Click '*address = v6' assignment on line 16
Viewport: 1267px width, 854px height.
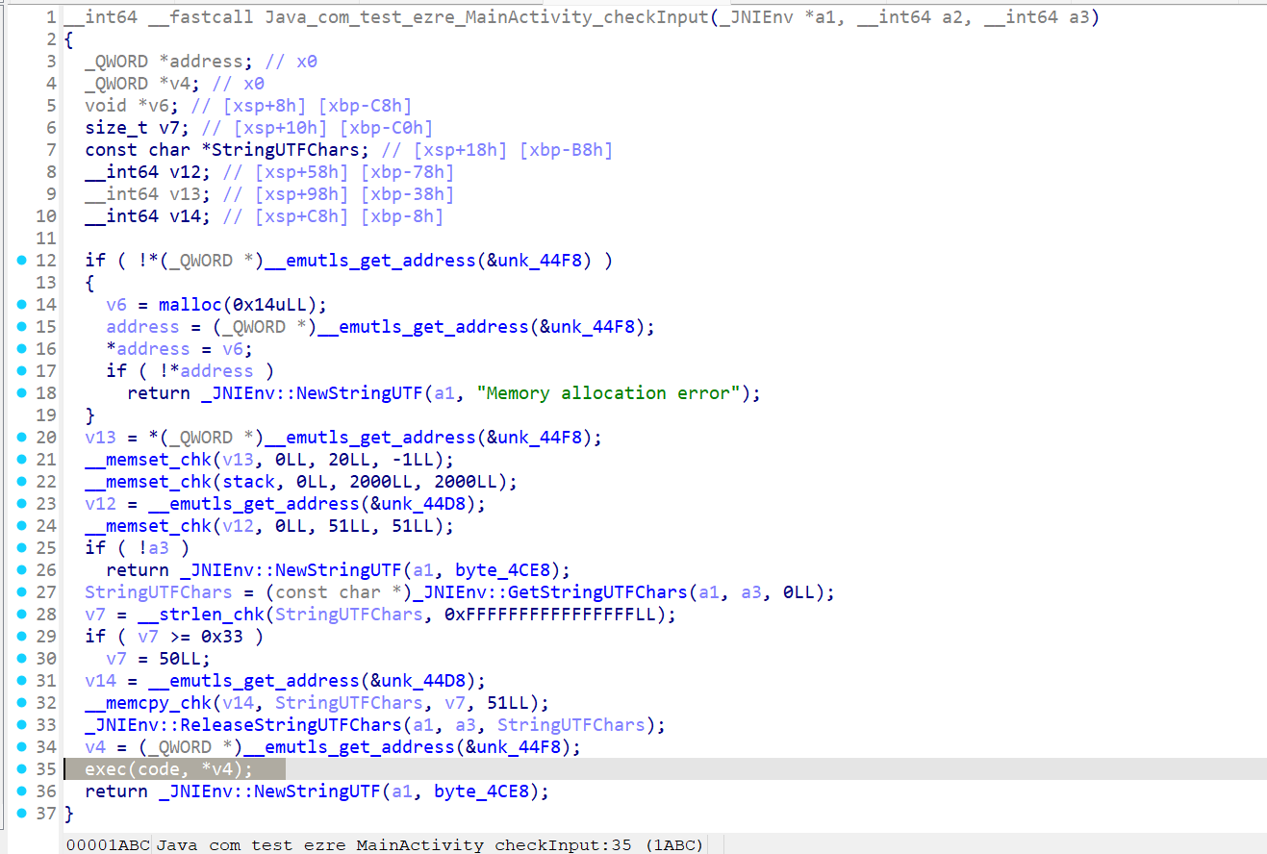[x=180, y=349]
